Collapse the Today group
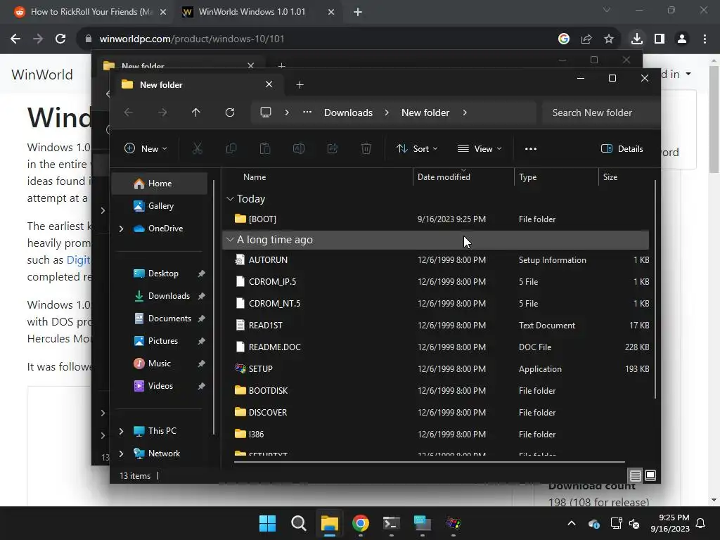 click(x=230, y=199)
